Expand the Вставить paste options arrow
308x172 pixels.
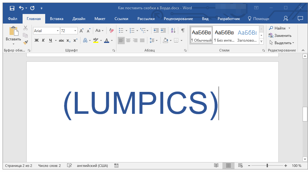click(13, 44)
